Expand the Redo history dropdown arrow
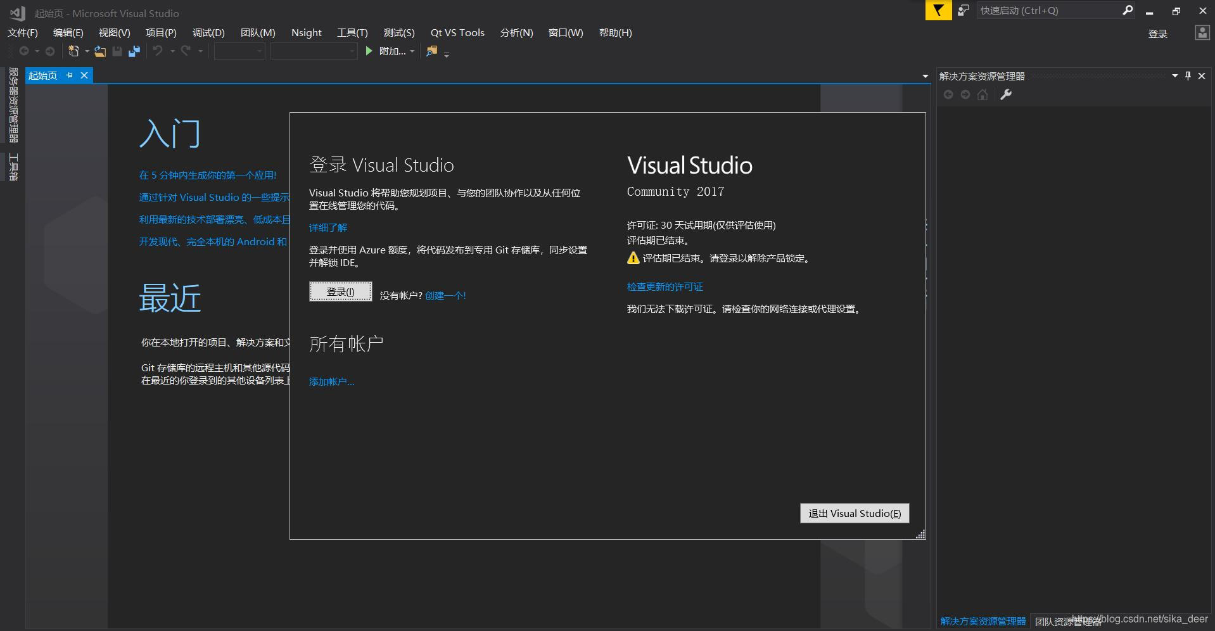The width and height of the screenshot is (1215, 631). point(200,51)
